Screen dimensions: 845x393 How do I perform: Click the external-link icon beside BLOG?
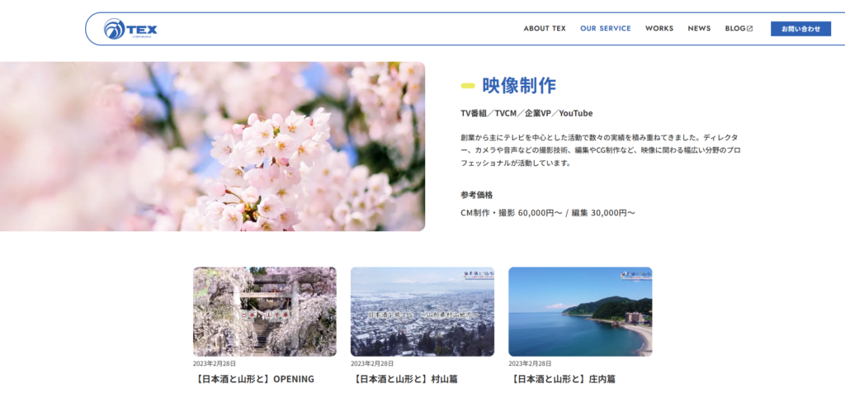(x=749, y=29)
